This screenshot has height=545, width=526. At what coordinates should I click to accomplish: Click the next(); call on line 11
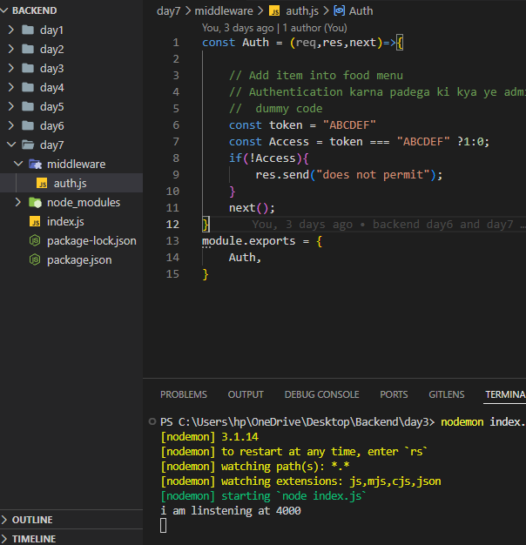click(252, 208)
